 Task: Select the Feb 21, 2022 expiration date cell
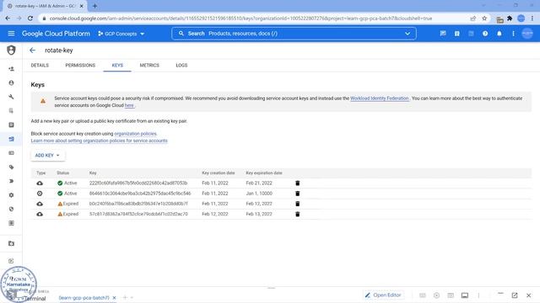(x=259, y=183)
